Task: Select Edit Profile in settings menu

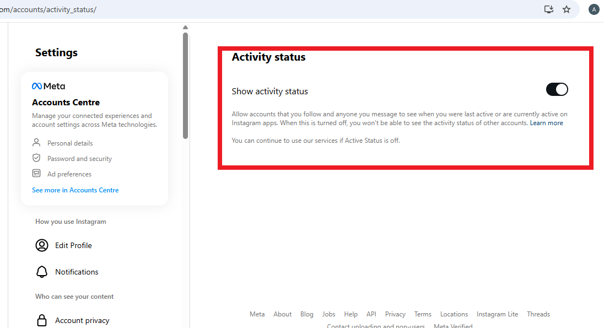Action: [x=73, y=245]
